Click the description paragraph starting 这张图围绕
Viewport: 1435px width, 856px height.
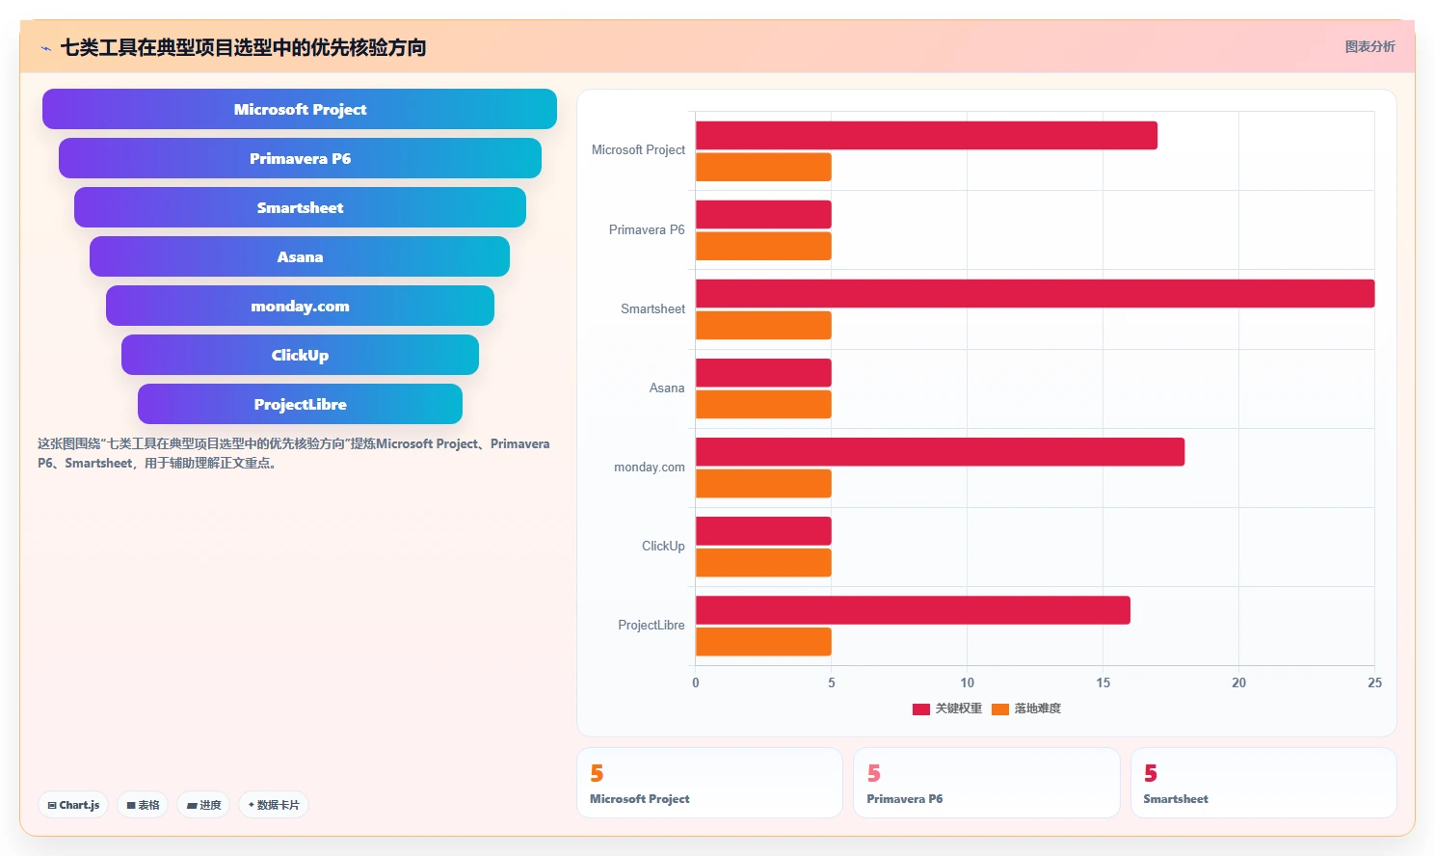(294, 453)
